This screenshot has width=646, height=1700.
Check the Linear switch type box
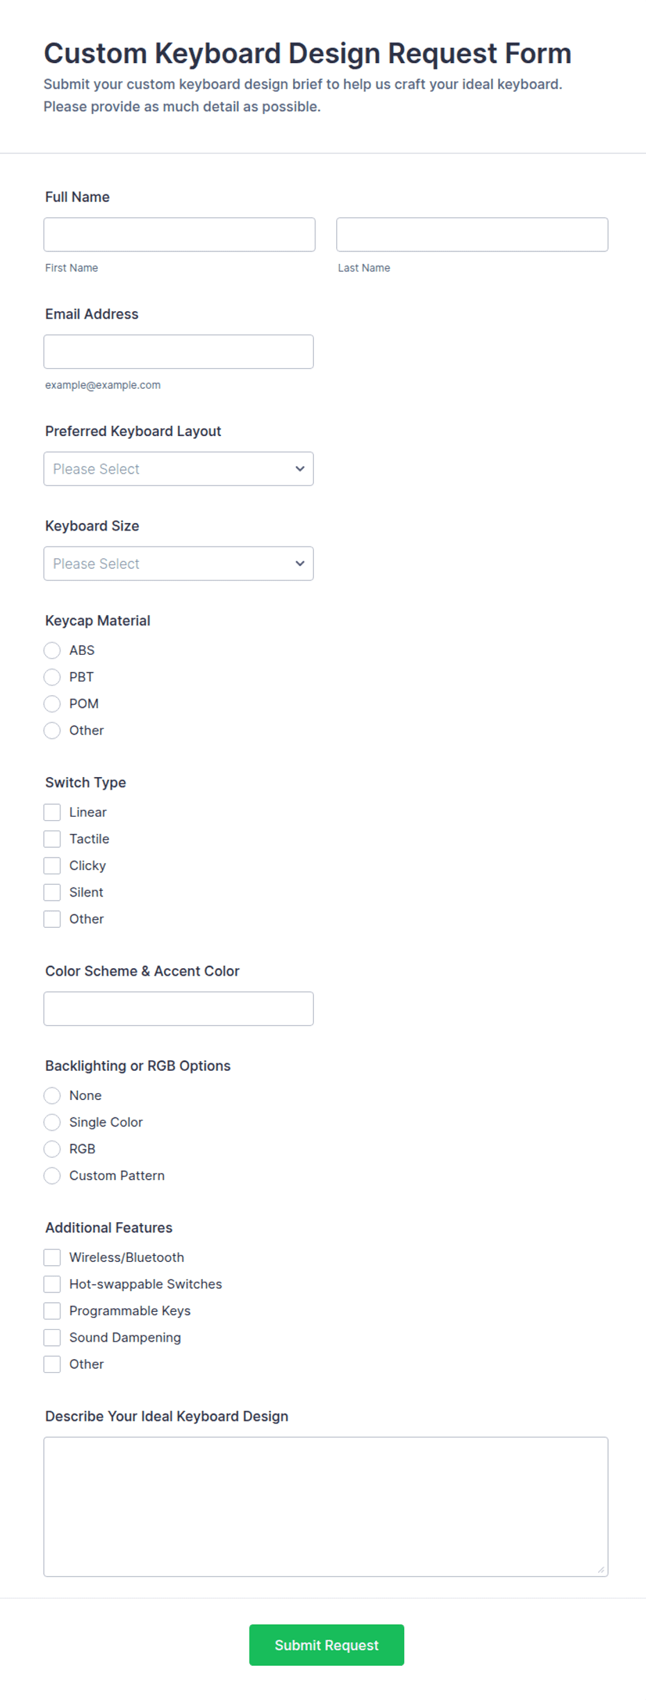[52, 812]
